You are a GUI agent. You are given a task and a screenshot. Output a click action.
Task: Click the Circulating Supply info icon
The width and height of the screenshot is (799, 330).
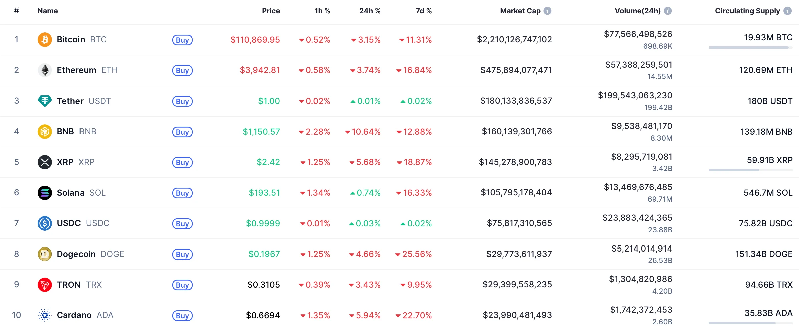(788, 11)
